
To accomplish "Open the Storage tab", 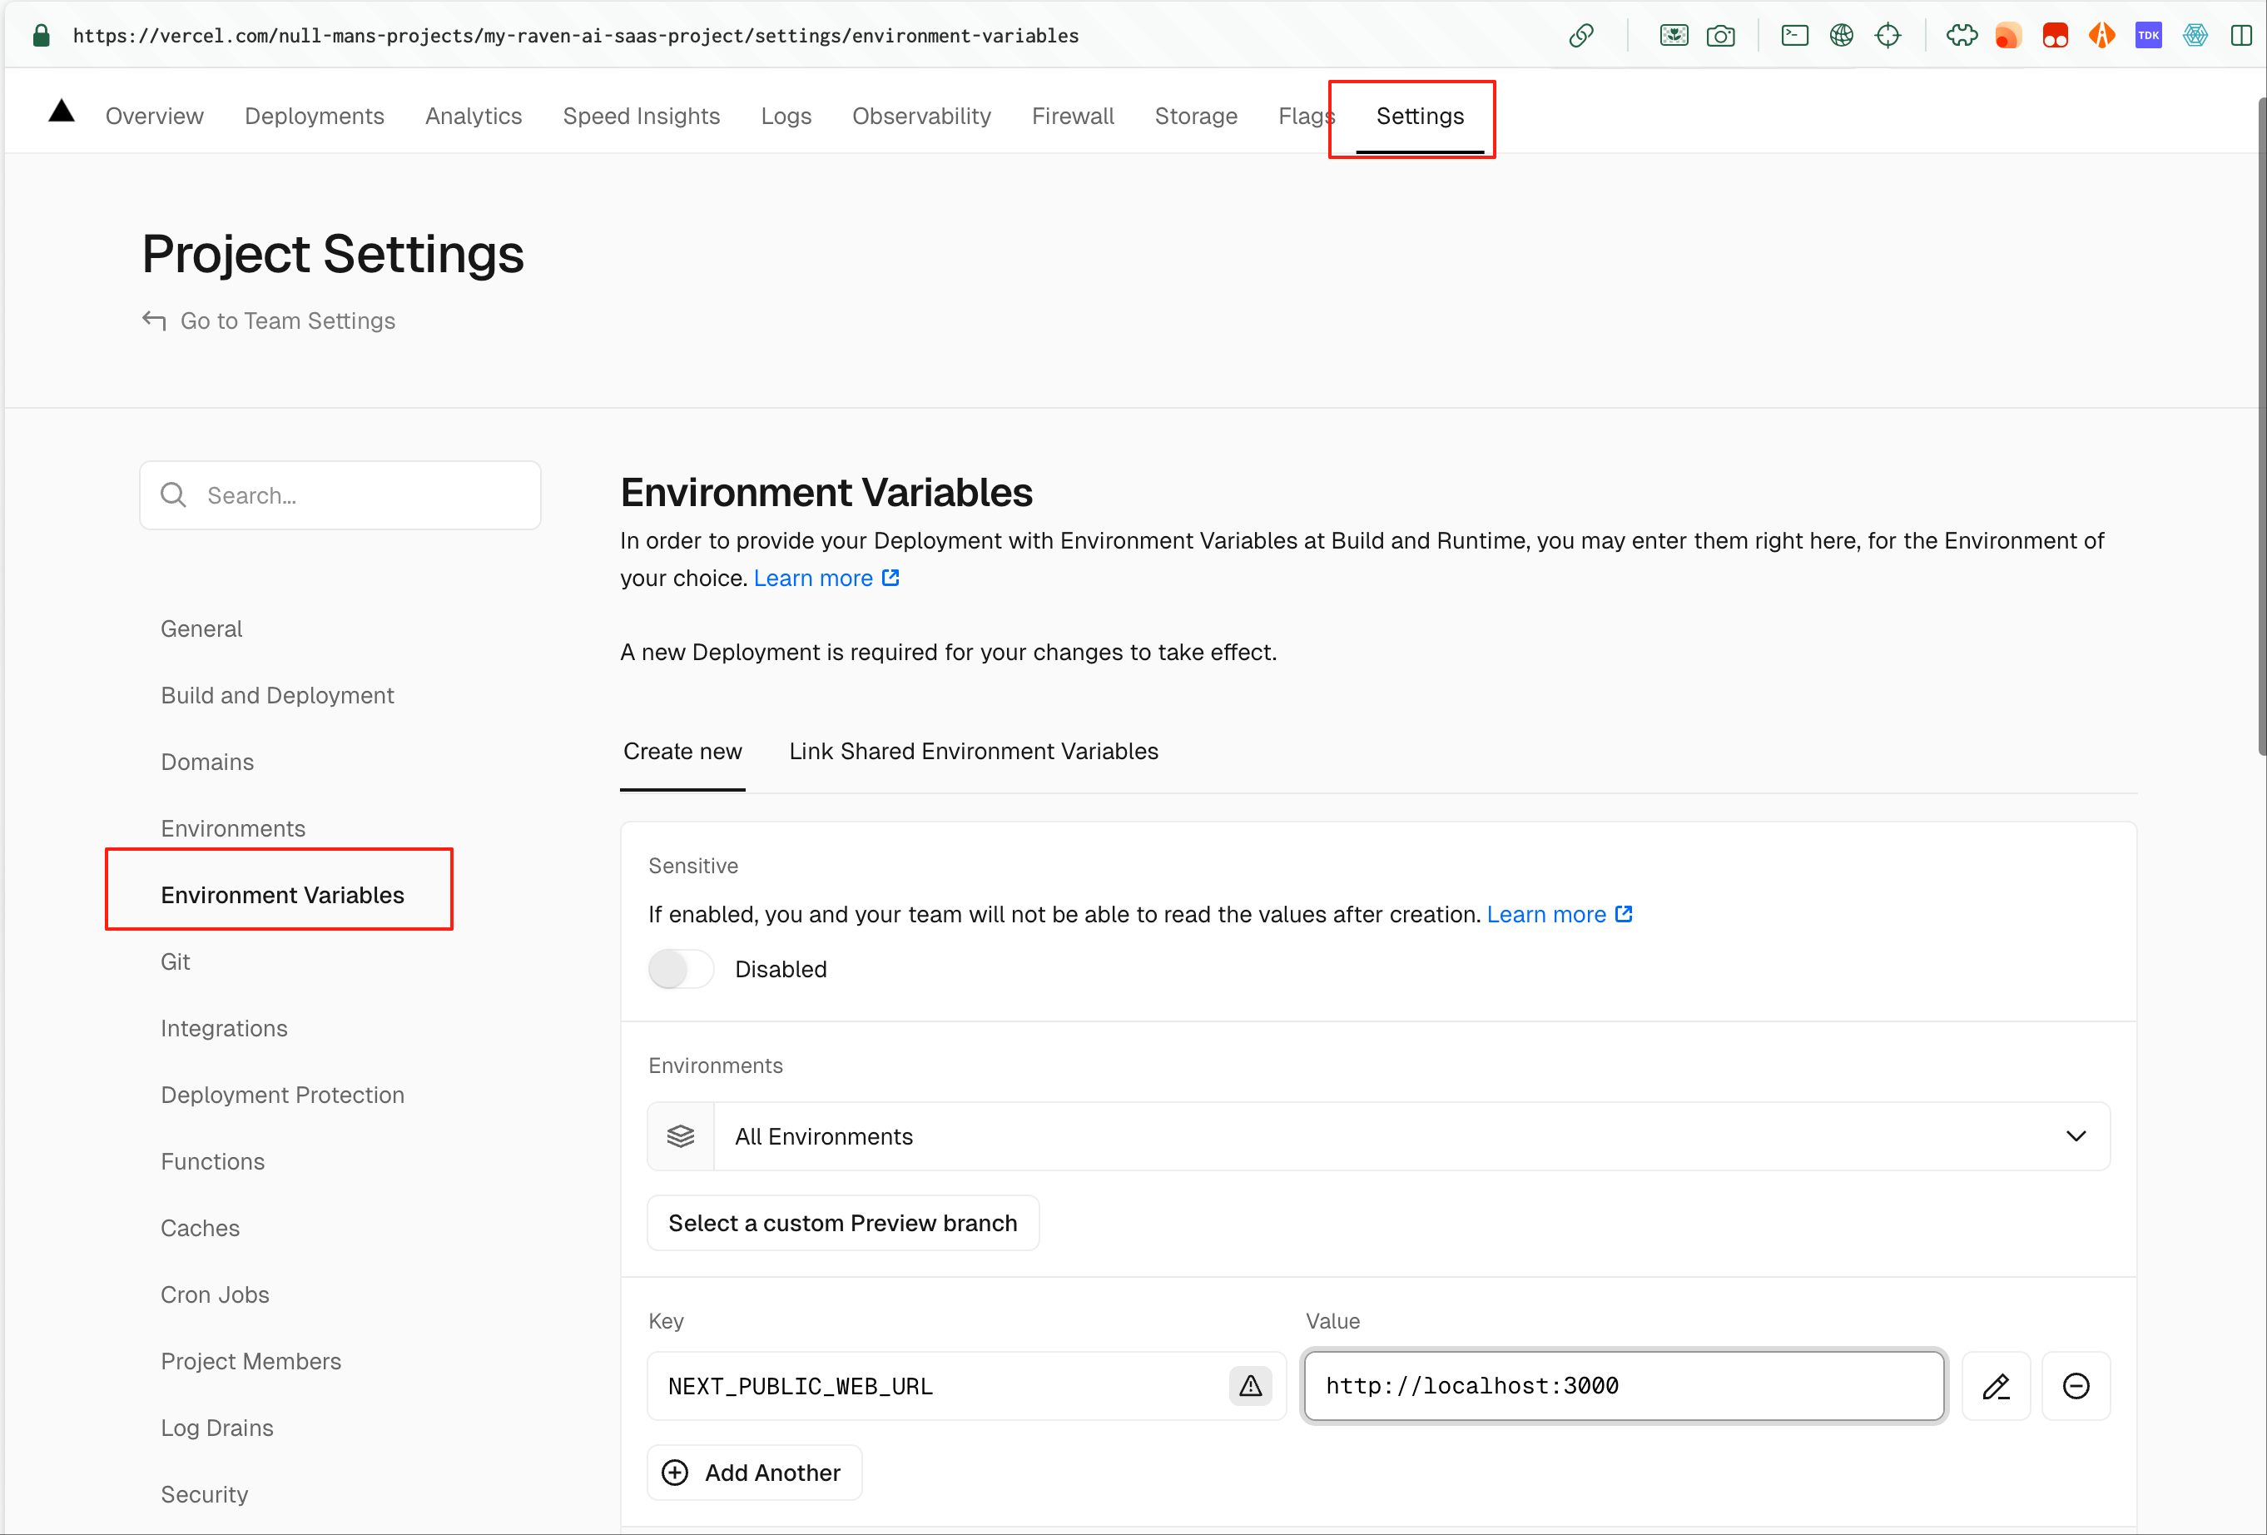I will 1196,117.
